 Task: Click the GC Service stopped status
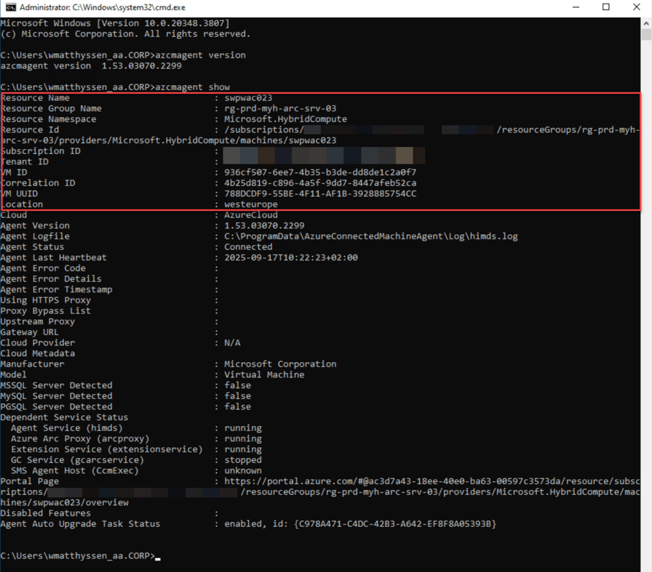click(243, 460)
